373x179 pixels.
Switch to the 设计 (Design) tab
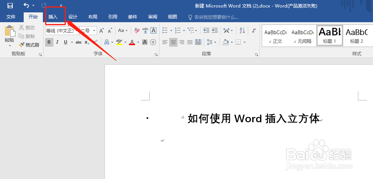click(73, 17)
